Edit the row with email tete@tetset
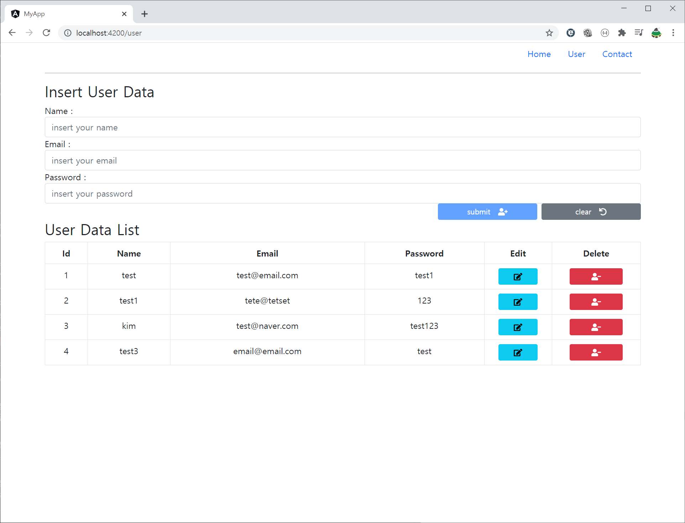The image size is (685, 523). click(518, 302)
